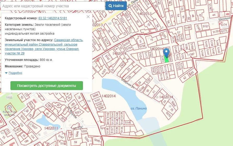
Task: Open cadastral number link 63:32:1402014:5181
Action: (53, 18)
